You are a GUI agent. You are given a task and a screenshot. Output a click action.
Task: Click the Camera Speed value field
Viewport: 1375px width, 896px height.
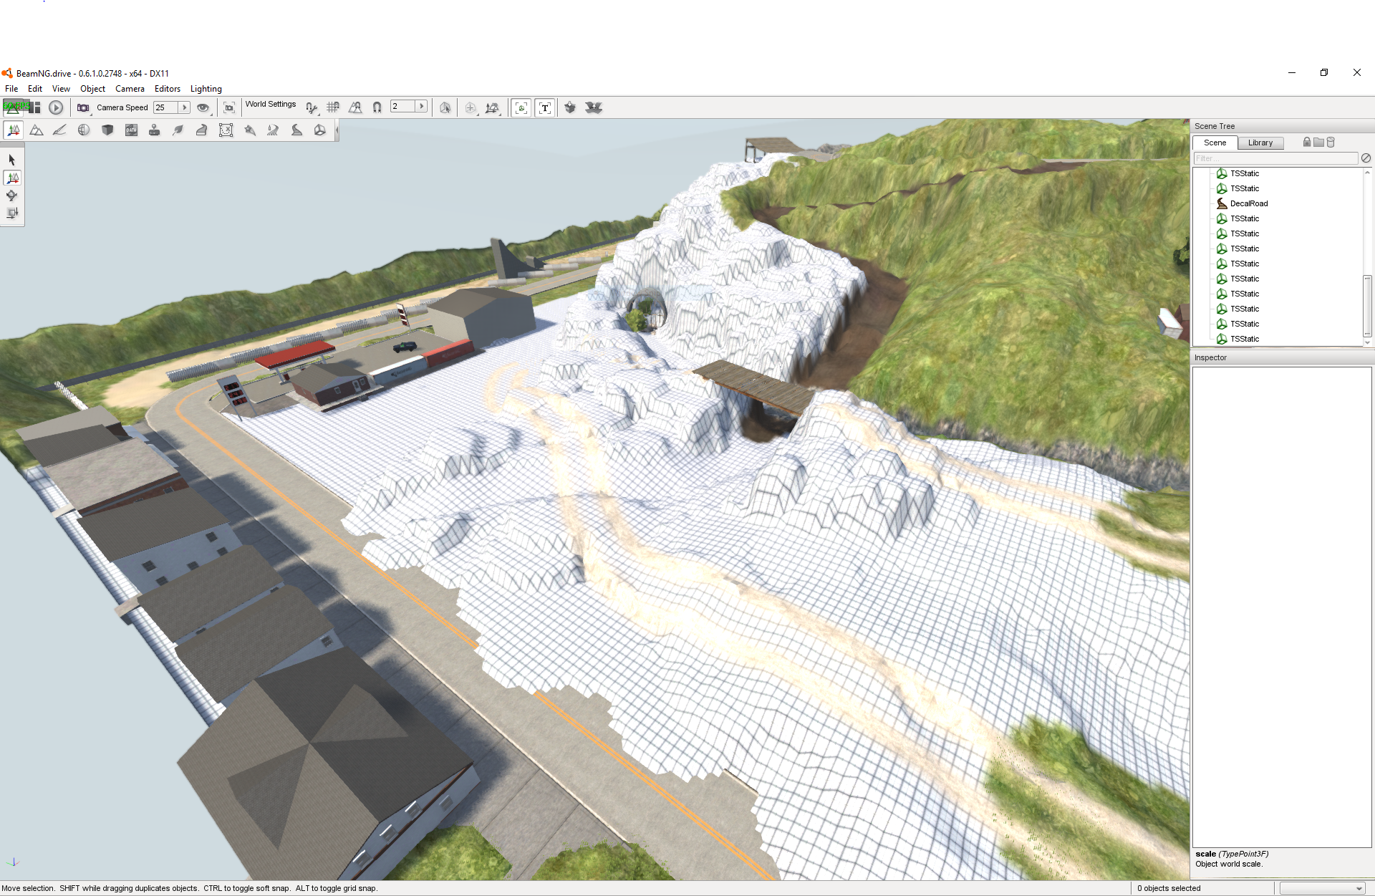[x=166, y=107]
